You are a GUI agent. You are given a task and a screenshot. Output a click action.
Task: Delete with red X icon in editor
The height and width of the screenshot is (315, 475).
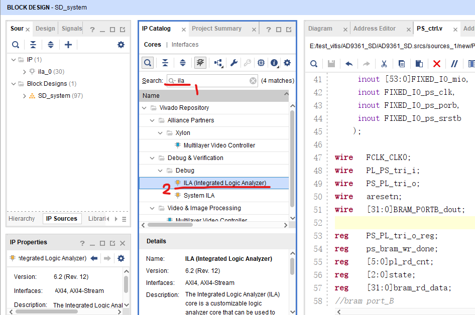pos(436,64)
